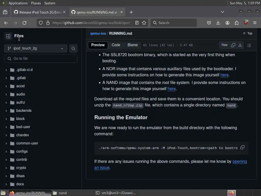261x196 pixels.
Task: List all tabs dropdown arrow
Action: (x=222, y=12)
